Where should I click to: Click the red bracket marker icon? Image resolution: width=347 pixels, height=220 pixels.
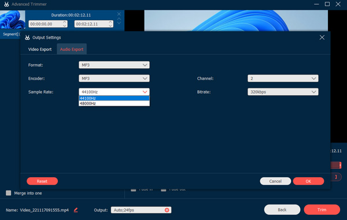coord(336,177)
